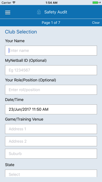
Task: Click the Enter roll/position field
Action: pos(51,90)
